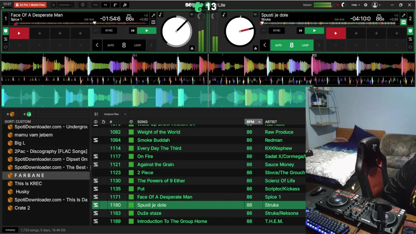Toggle SYNC on deck 2

tap(277, 31)
